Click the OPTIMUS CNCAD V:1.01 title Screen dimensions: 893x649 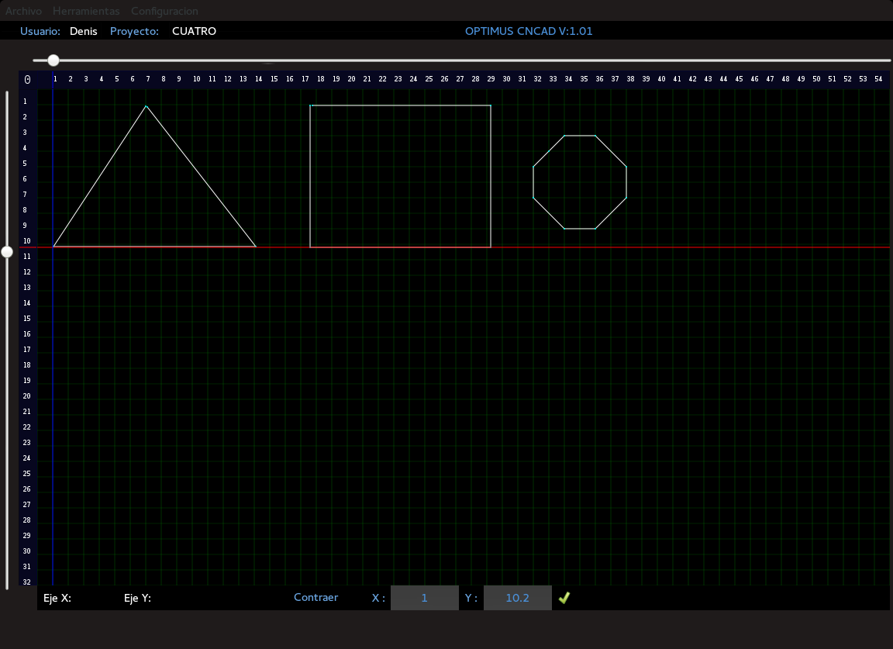coord(529,31)
